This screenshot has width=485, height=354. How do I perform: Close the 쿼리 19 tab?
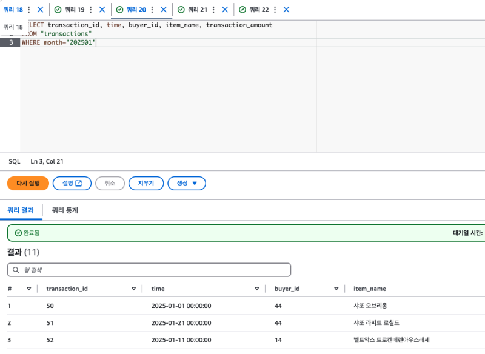[x=102, y=10]
